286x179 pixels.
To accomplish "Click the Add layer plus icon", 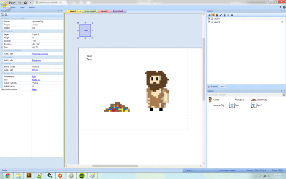I will coord(209,15).
